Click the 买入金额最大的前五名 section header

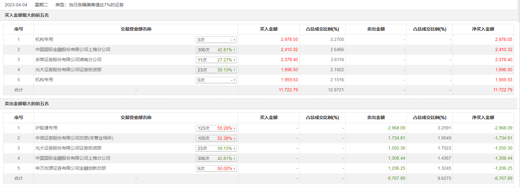pyautogui.click(x=27, y=15)
